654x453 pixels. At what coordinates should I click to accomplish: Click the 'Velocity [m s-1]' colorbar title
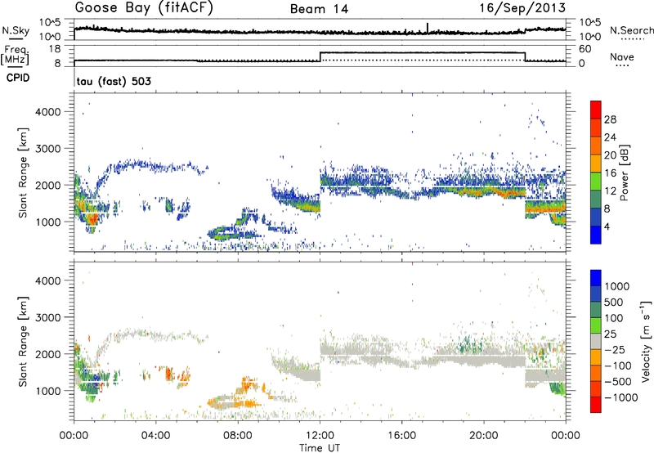click(x=646, y=341)
